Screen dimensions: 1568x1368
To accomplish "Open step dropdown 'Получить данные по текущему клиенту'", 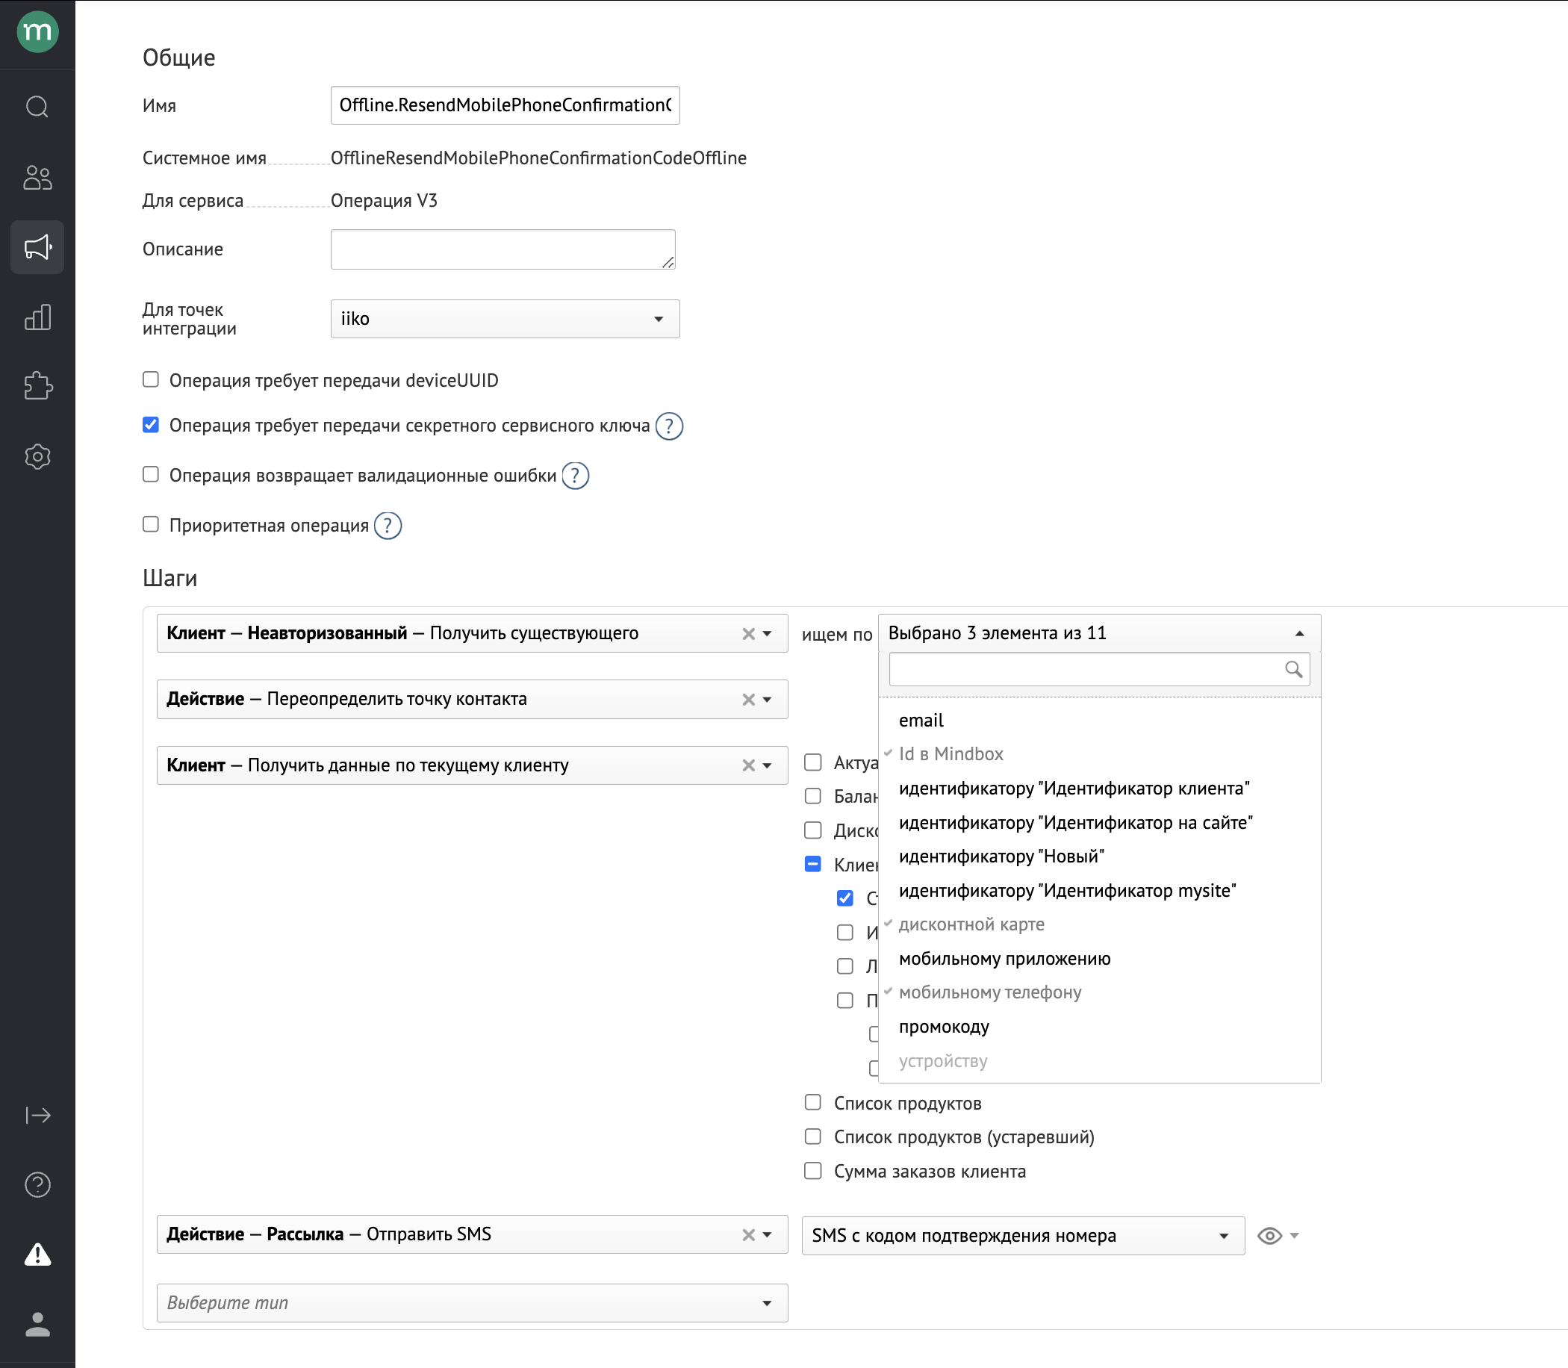I will (x=472, y=765).
